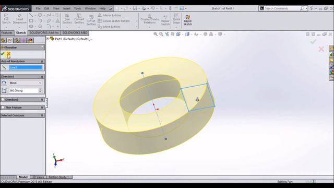Open the ConfigurationManager tab
The width and height of the screenshot is (334, 188).
click(x=17, y=41)
